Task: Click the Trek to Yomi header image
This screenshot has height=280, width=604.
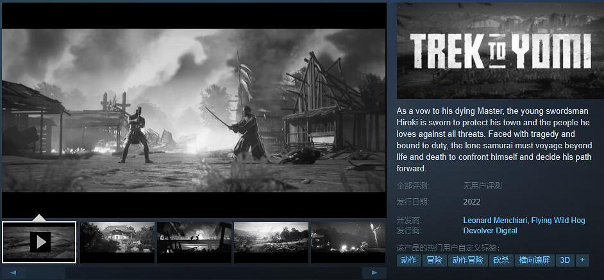Action: 499,51
